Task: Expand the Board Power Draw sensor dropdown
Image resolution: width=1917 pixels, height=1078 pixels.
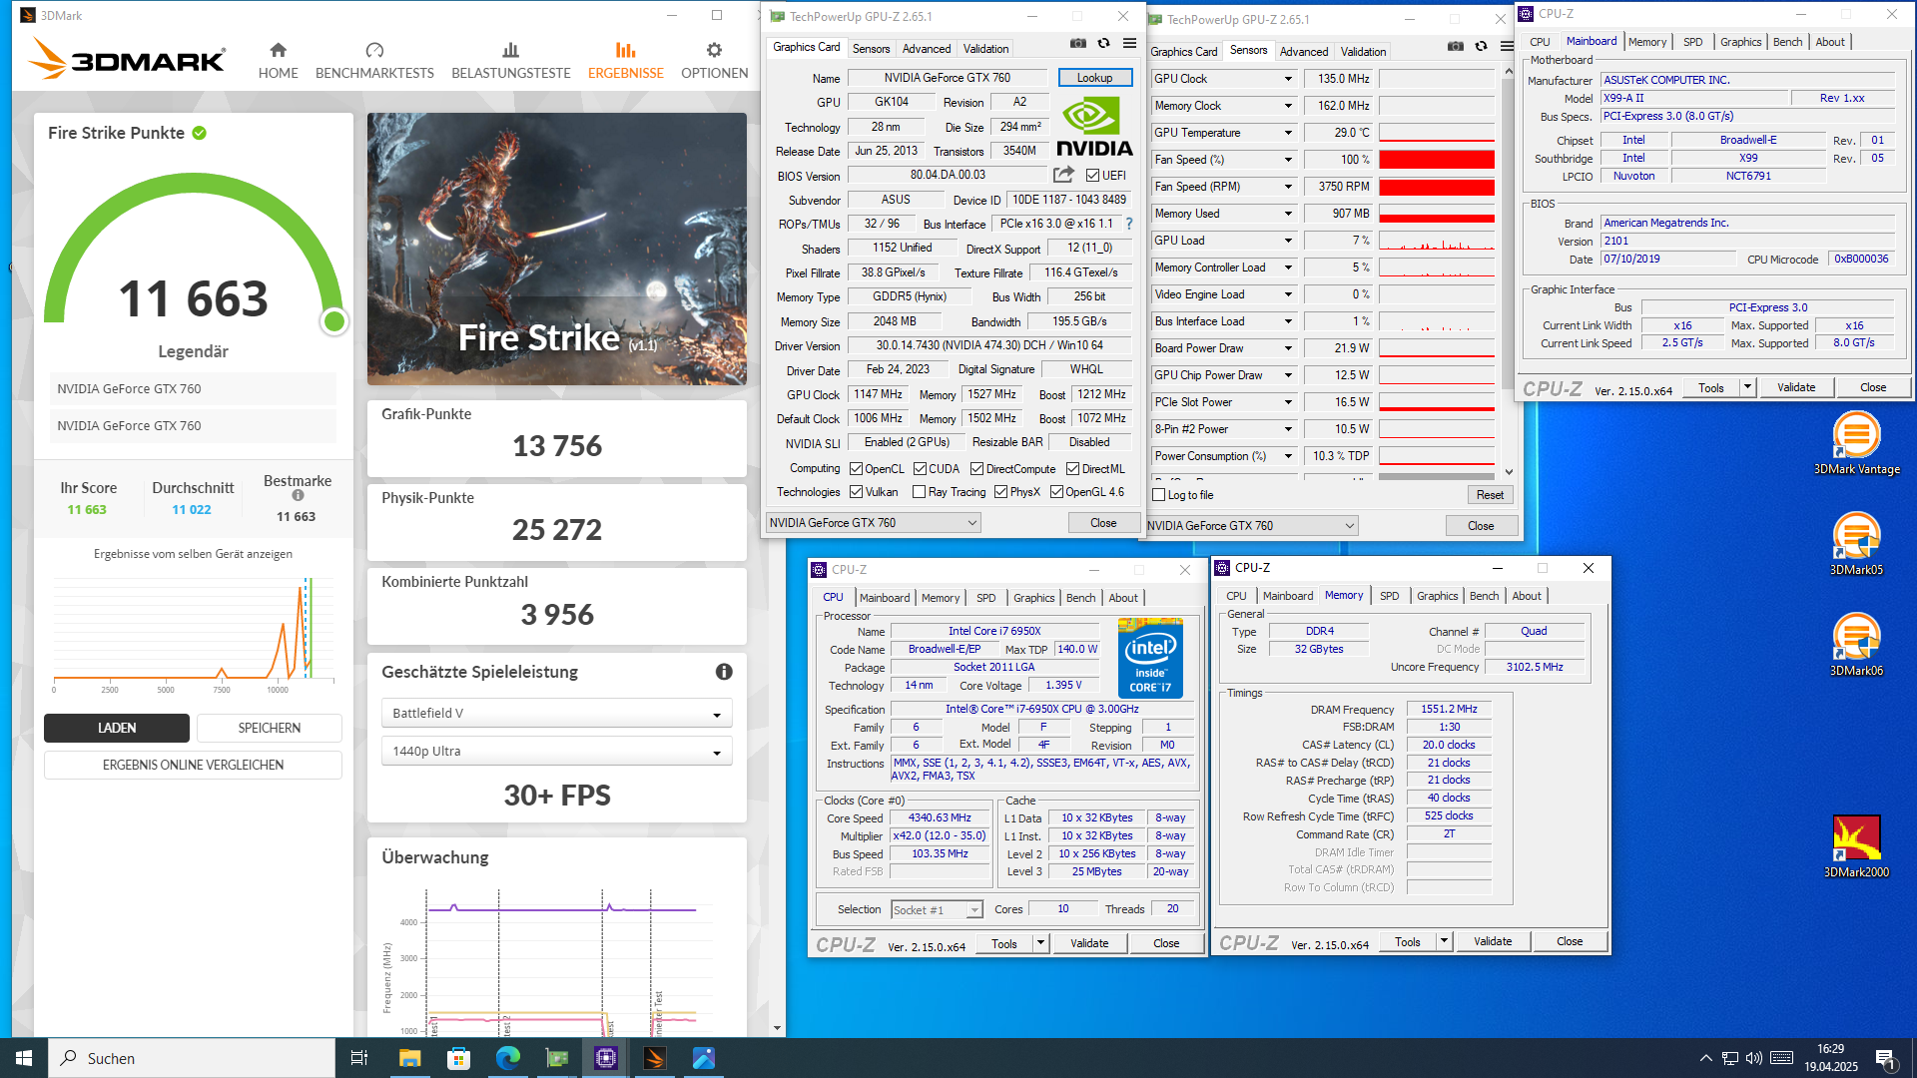Action: pyautogui.click(x=1288, y=348)
